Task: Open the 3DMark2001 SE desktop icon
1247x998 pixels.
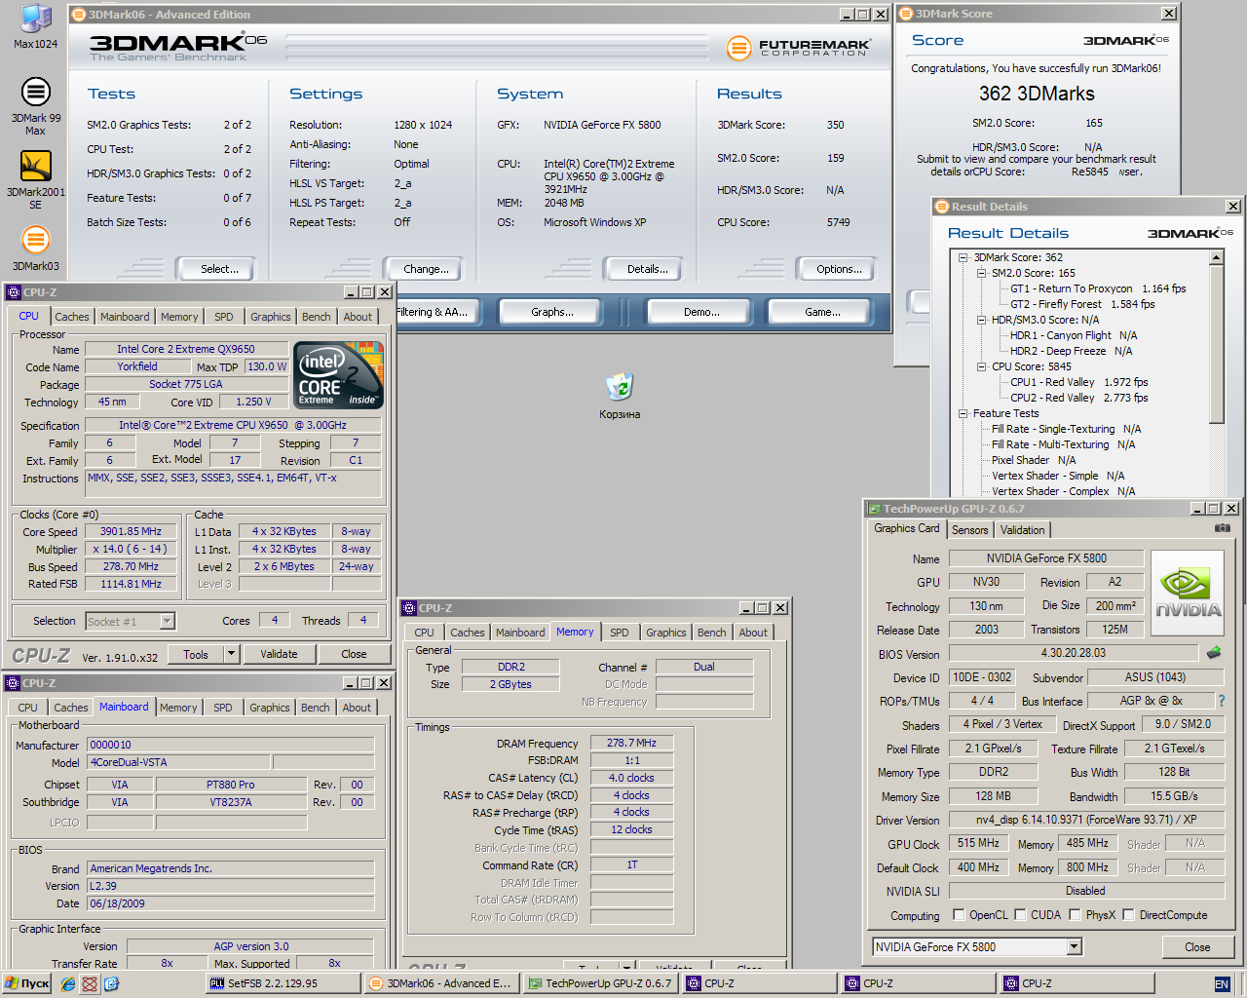Action: (35, 179)
